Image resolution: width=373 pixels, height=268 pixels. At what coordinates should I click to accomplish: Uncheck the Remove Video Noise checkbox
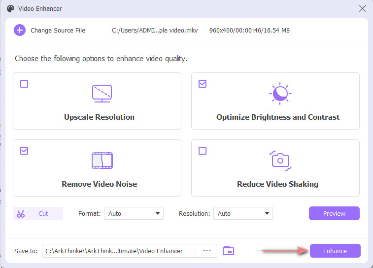click(24, 151)
